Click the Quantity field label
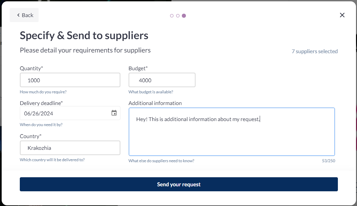357x206 pixels. (31, 68)
